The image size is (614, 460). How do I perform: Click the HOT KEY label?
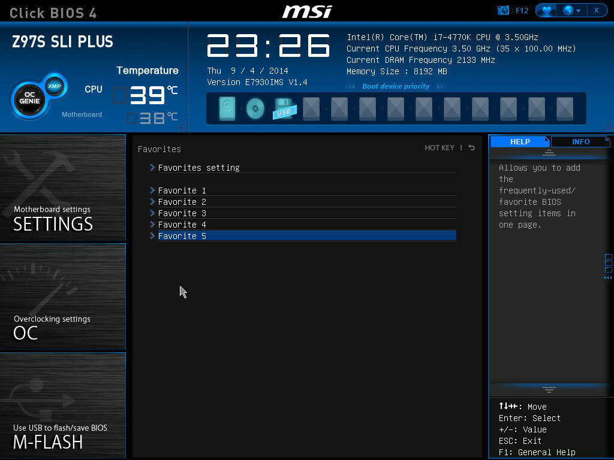pos(440,148)
